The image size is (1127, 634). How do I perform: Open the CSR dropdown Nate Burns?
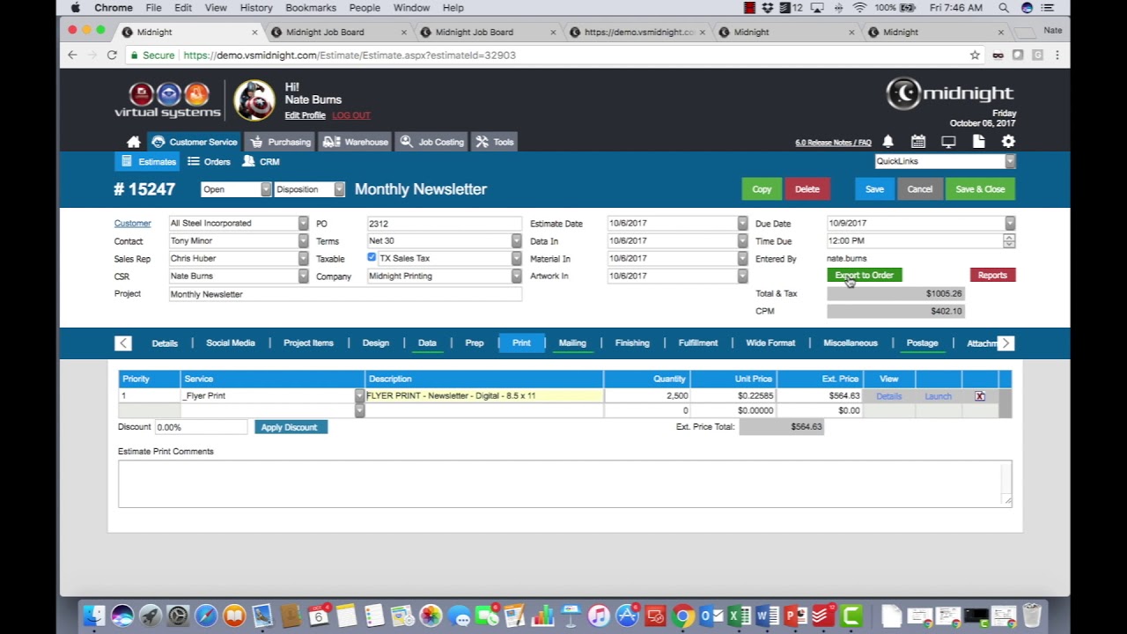303,276
